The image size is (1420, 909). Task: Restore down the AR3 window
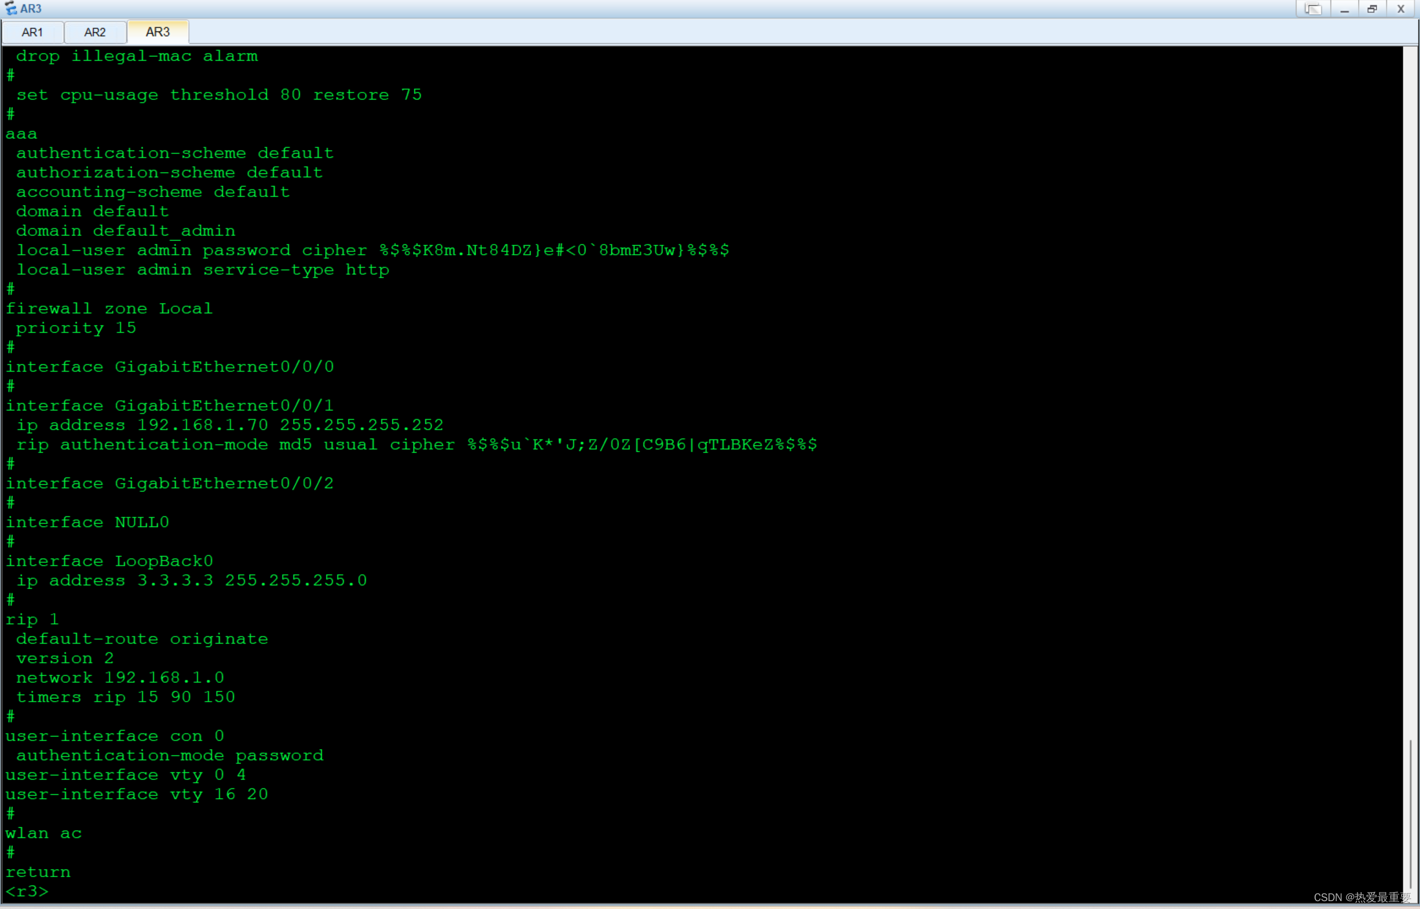pyautogui.click(x=1372, y=9)
